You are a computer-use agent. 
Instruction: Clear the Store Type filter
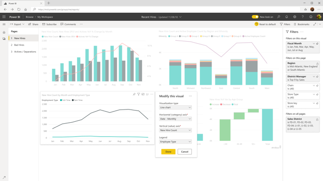pos(317,94)
